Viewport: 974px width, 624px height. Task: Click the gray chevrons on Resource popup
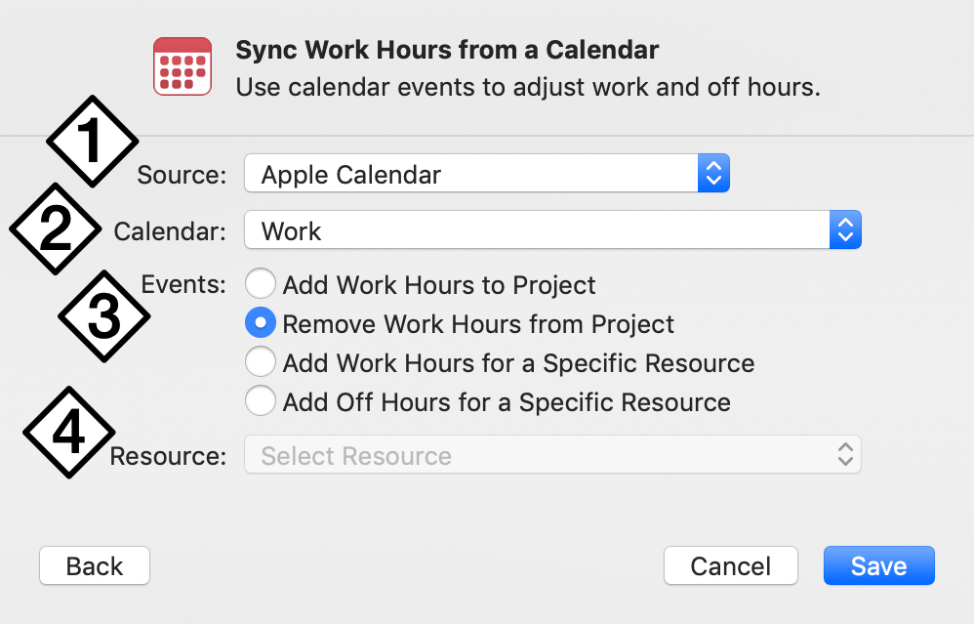pyautogui.click(x=845, y=454)
